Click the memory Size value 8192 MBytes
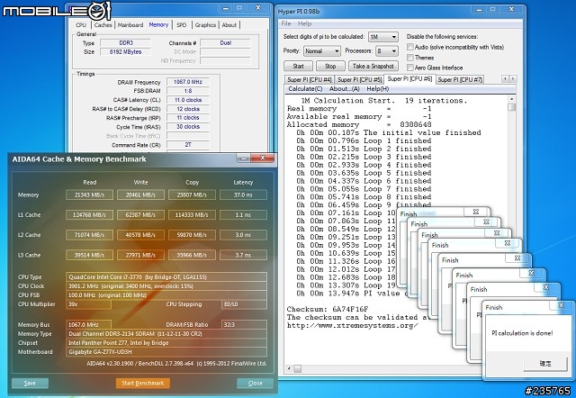This screenshot has height=398, width=576. tap(125, 52)
